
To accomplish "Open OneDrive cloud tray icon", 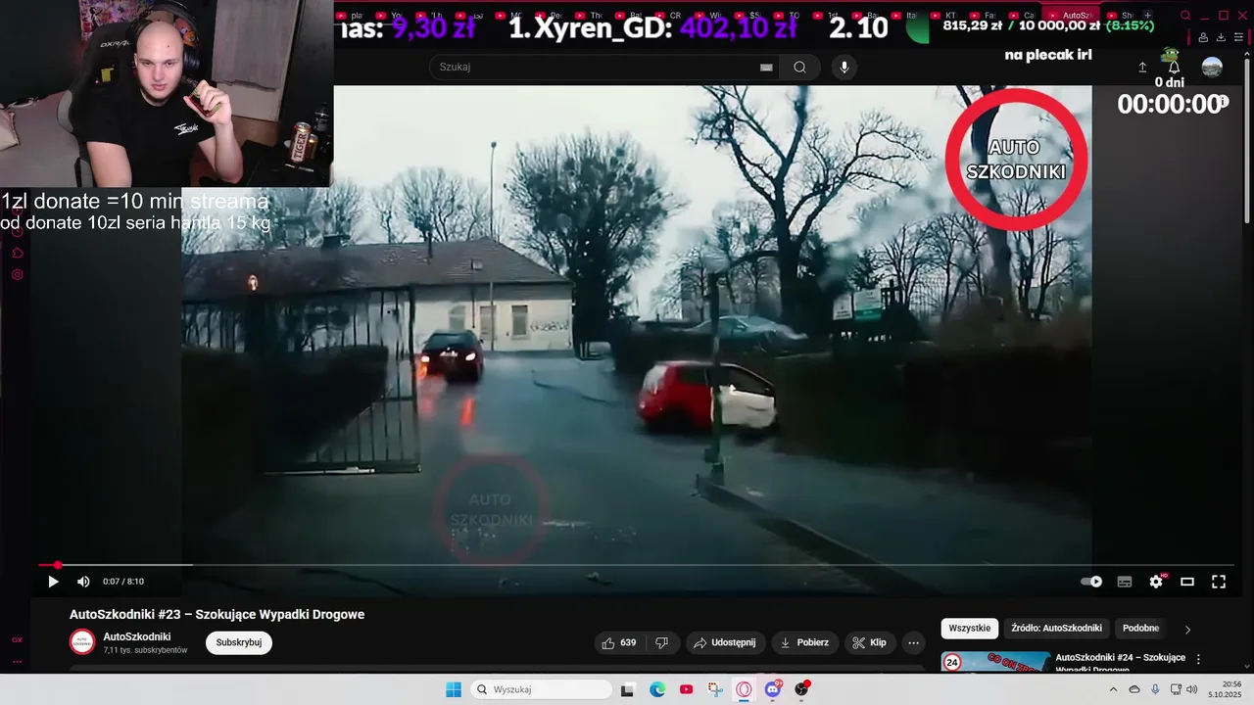I will 1134,689.
